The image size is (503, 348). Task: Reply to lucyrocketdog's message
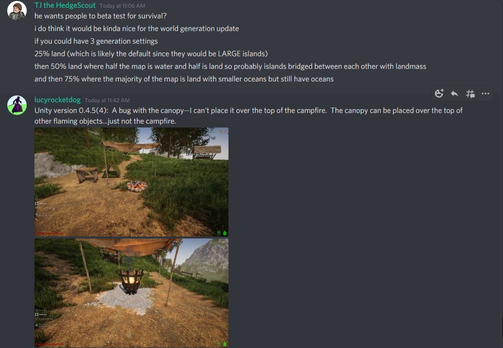pyautogui.click(x=454, y=94)
